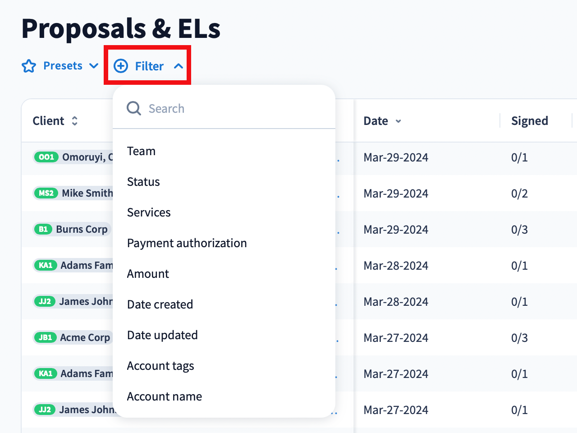
Task: Click the search magnifier icon
Action: pyautogui.click(x=134, y=109)
